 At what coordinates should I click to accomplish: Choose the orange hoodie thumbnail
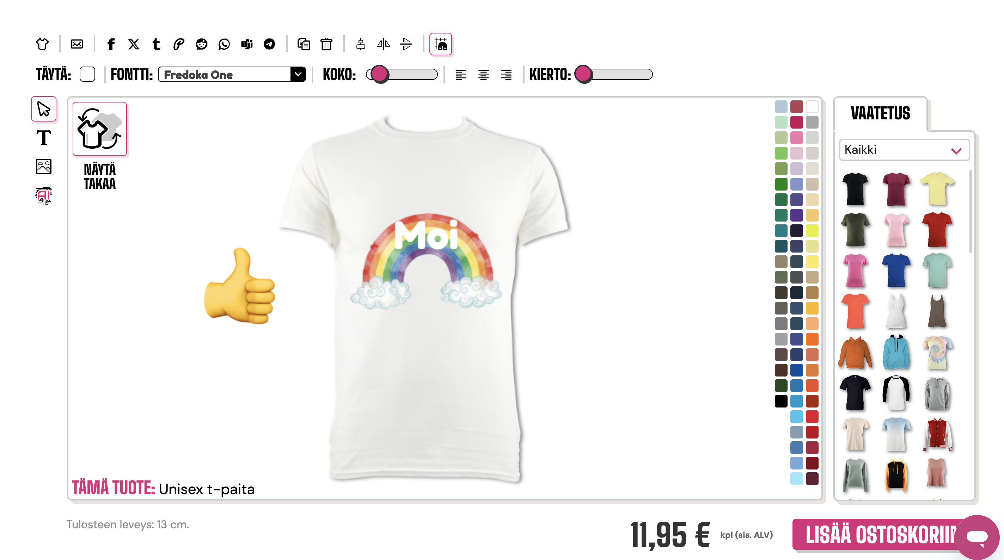click(x=855, y=353)
